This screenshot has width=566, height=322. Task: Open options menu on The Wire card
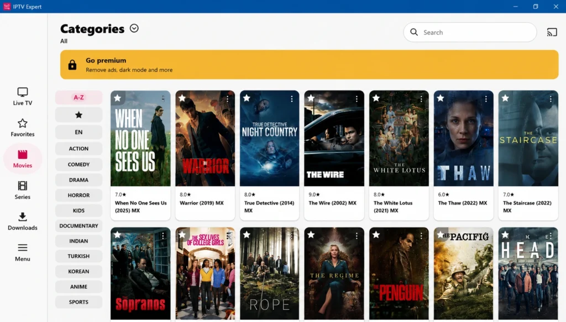tap(357, 98)
